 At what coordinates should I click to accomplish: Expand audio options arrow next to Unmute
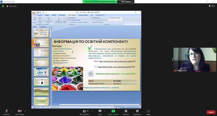coord(11,111)
